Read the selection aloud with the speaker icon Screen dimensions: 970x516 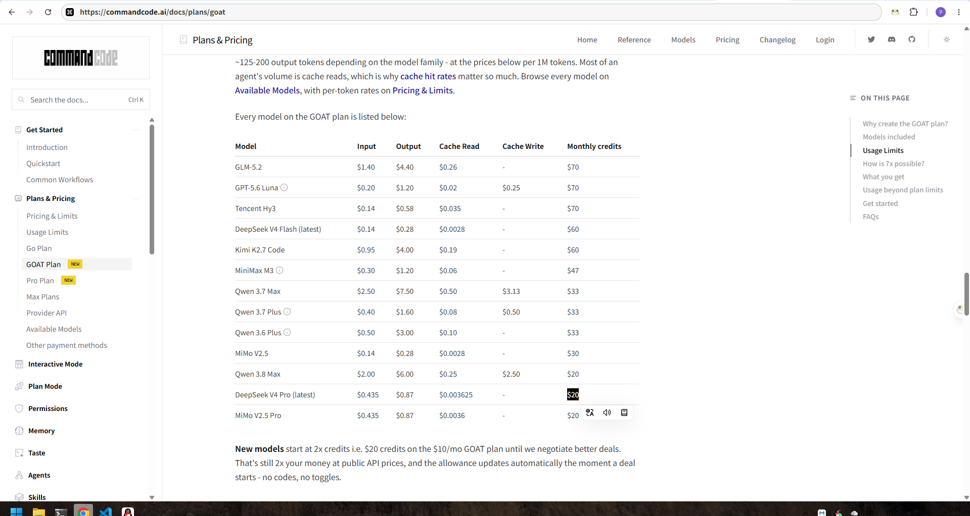(607, 412)
